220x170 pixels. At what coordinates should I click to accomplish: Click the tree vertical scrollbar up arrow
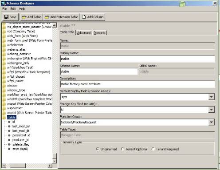point(55,25)
